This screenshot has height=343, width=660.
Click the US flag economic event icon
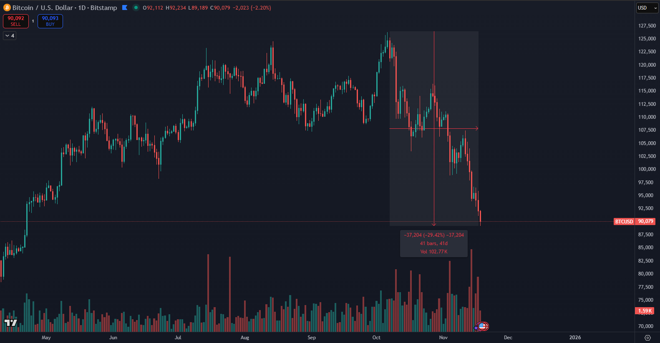coord(482,326)
